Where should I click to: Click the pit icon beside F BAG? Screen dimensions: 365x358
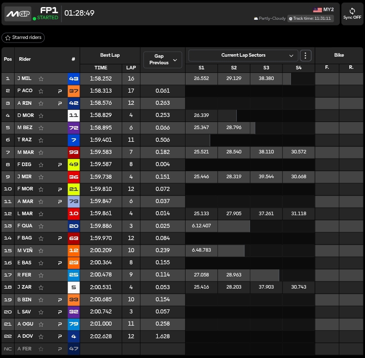click(60, 238)
